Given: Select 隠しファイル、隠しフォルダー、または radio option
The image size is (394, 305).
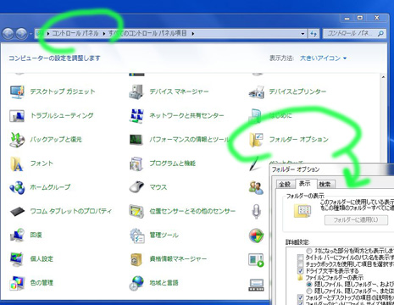Looking at the screenshot, I should 309,291.
